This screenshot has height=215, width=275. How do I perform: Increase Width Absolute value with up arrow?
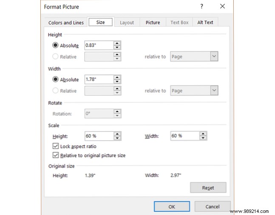(117, 77)
